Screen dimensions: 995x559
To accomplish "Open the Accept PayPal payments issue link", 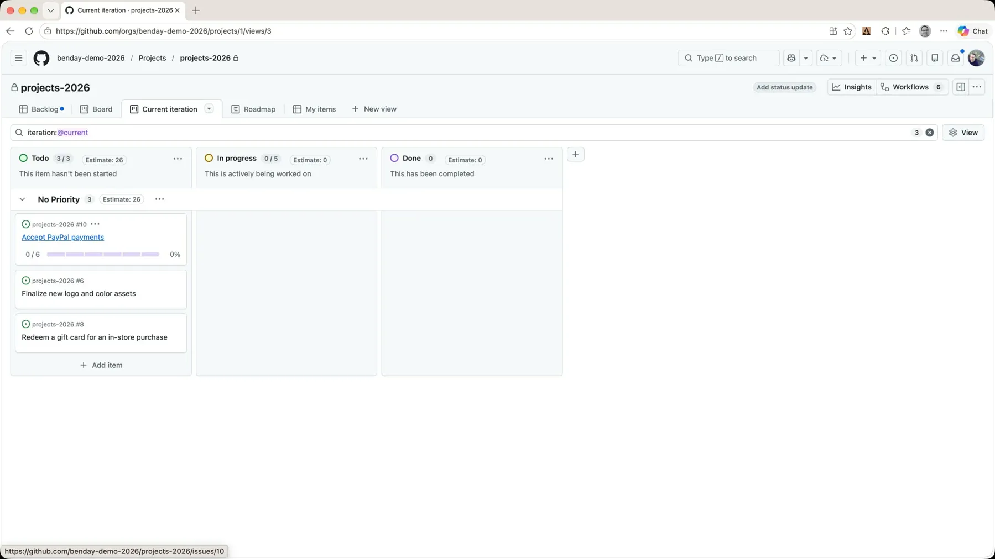I will [x=62, y=238].
